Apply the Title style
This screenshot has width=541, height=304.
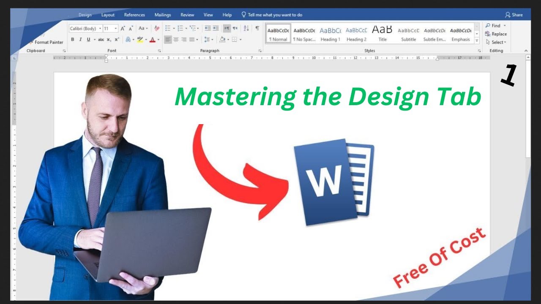tap(383, 34)
